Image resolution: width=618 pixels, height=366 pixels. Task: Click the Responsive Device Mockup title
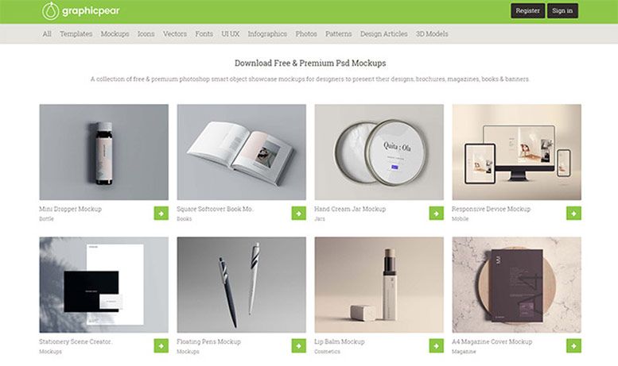tap(491, 209)
